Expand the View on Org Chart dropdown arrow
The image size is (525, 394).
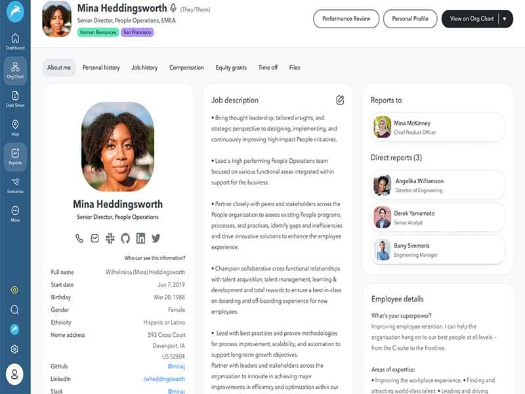pyautogui.click(x=505, y=19)
